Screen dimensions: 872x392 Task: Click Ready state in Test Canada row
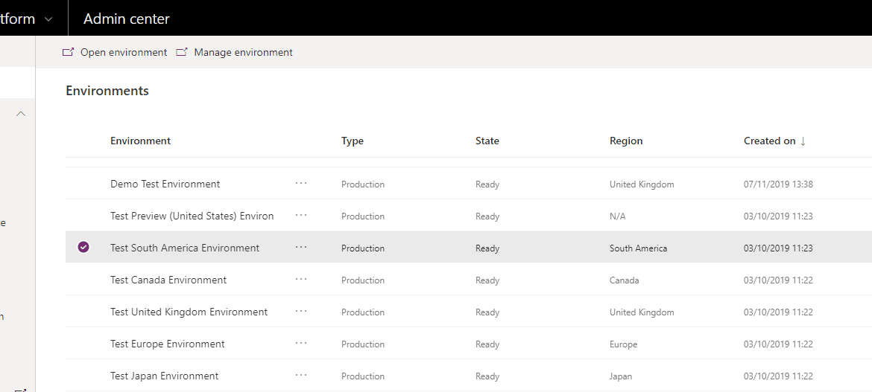[x=487, y=280]
